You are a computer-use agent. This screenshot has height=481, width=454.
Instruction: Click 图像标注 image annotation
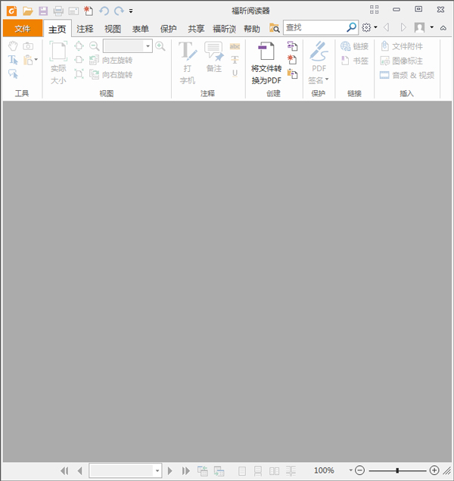pos(402,61)
